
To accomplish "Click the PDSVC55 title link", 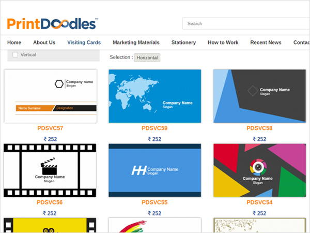I will (154, 202).
